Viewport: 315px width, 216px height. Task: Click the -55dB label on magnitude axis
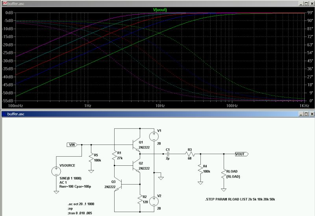(7, 101)
